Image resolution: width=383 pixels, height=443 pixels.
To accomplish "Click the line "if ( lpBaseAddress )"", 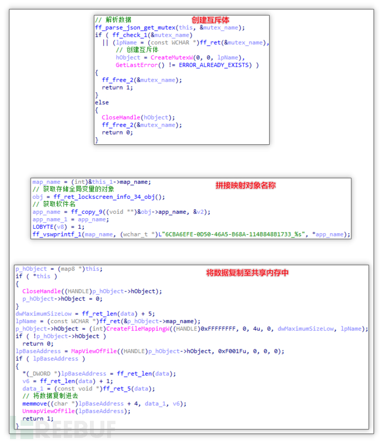I will pos(51,359).
